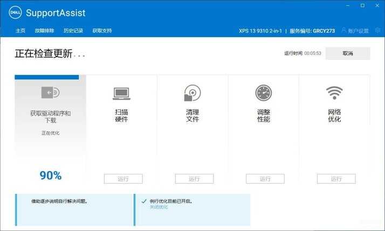Image resolution: width=385 pixels, height=231 pixels.
Task: Click the 清理文件 label
Action: 192,116
